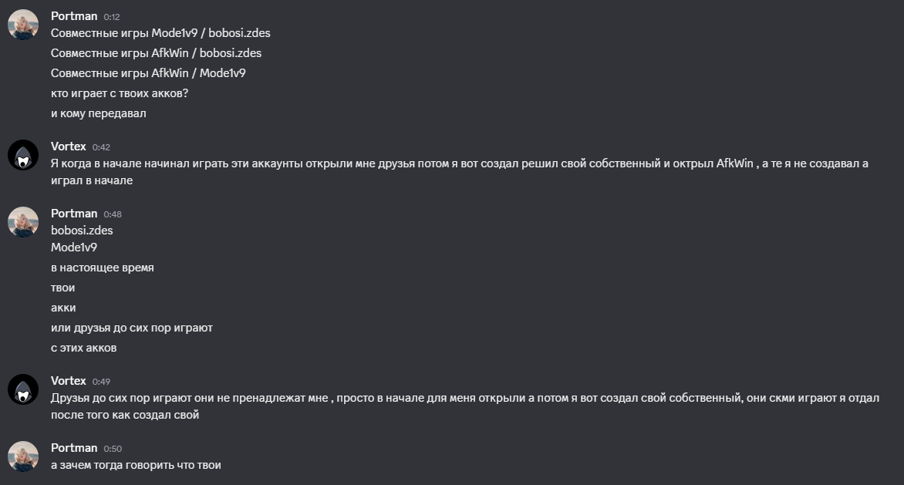Click the 0:48 message timestamp
The height and width of the screenshot is (485, 904).
pos(113,214)
